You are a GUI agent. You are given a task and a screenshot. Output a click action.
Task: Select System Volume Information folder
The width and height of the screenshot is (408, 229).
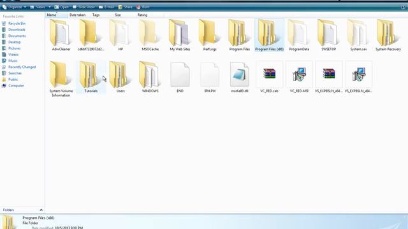tap(61, 79)
